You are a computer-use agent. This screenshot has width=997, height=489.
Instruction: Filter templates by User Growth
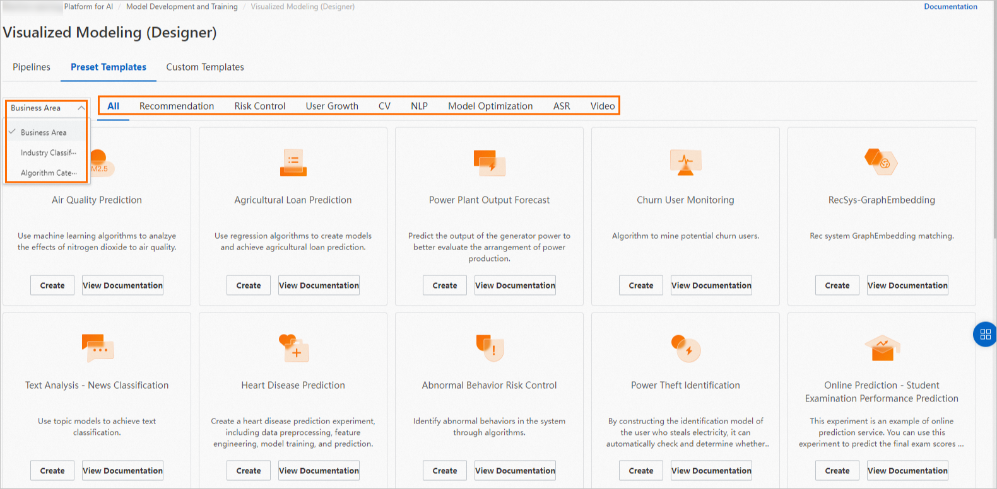pyautogui.click(x=332, y=106)
